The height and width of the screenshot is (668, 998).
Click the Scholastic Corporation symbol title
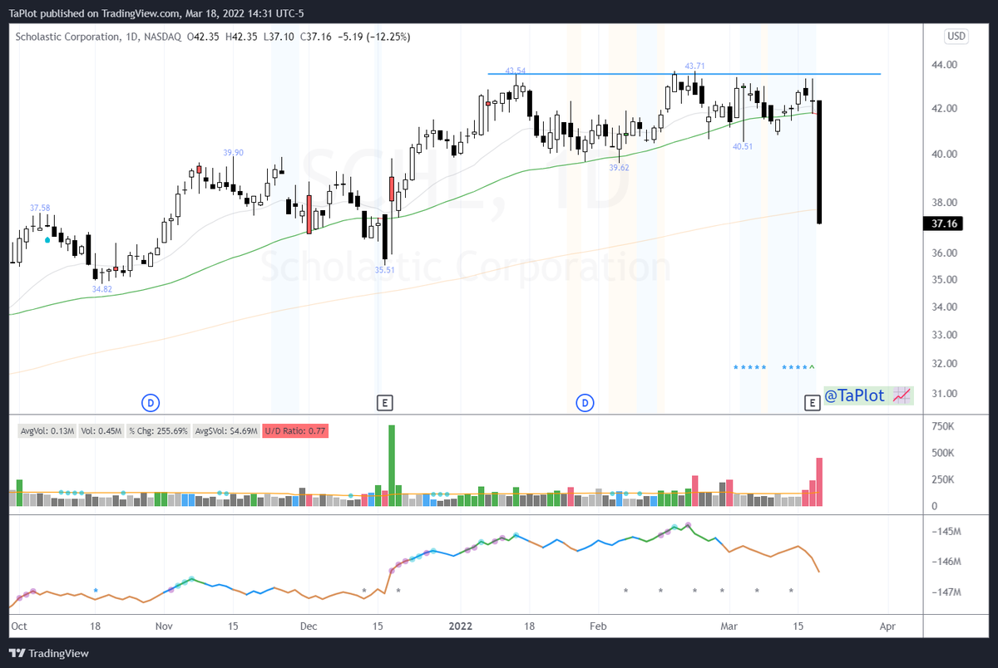pos(67,37)
